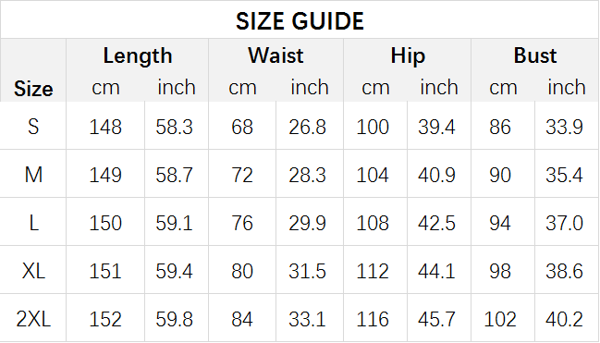Click the 80 cm waist cell
This screenshot has width=600, height=343.
tap(242, 271)
